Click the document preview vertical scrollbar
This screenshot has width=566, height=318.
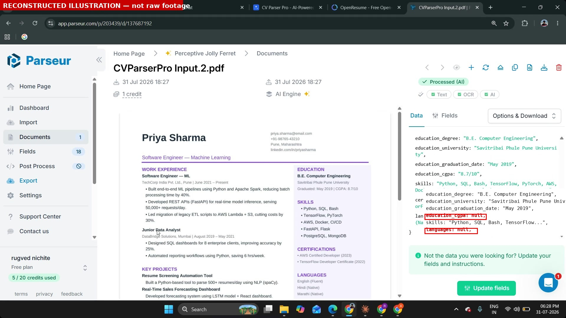click(x=399, y=156)
